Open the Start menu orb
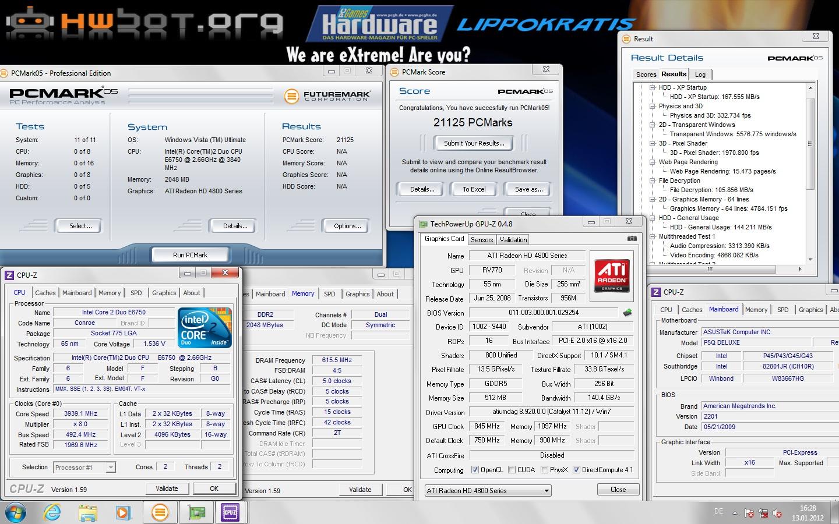839x524 pixels. point(16,512)
